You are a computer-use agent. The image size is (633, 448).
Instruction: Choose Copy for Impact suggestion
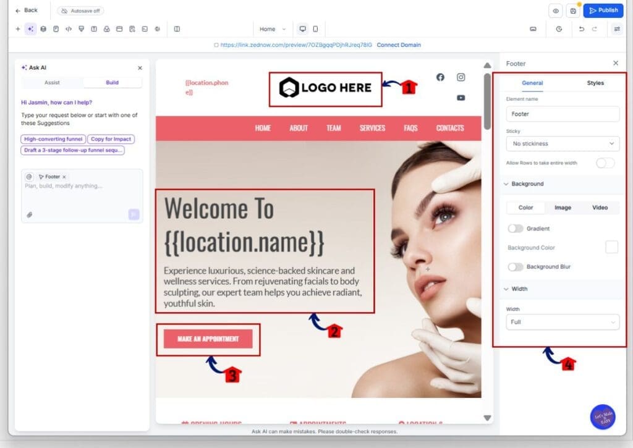coord(111,139)
